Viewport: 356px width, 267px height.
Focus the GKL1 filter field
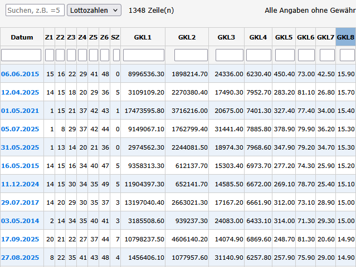[x=144, y=55]
